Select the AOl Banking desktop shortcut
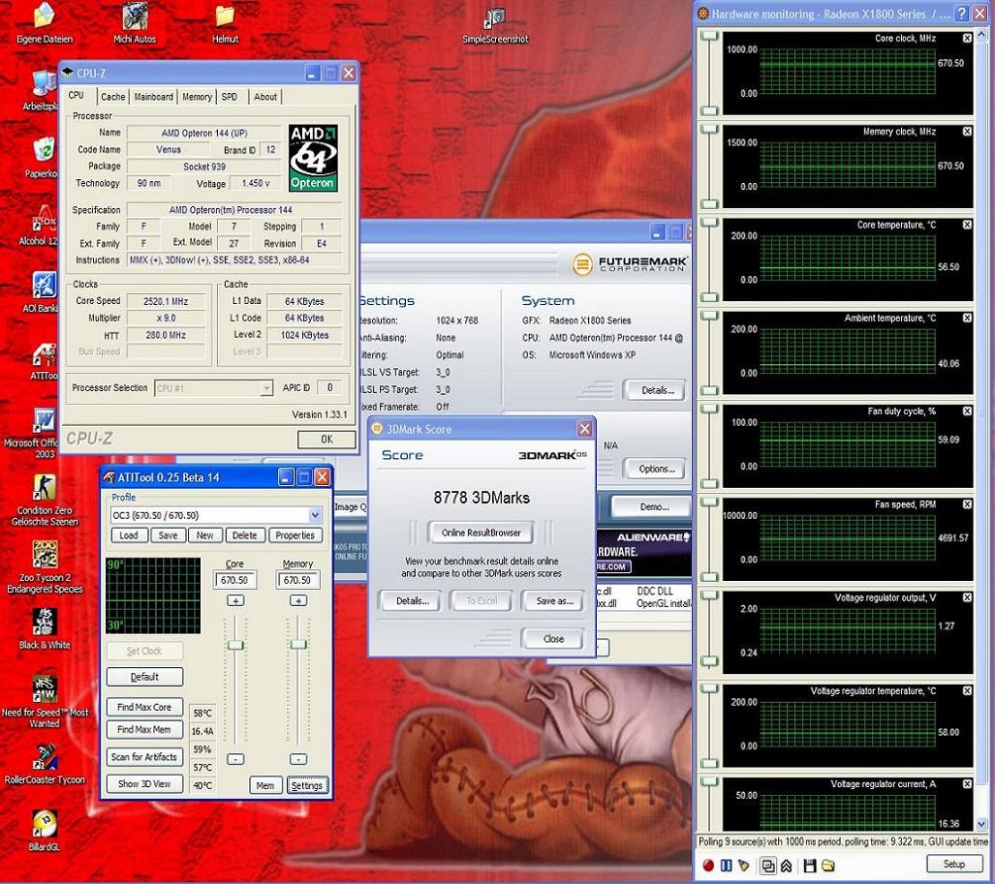 coord(44,292)
